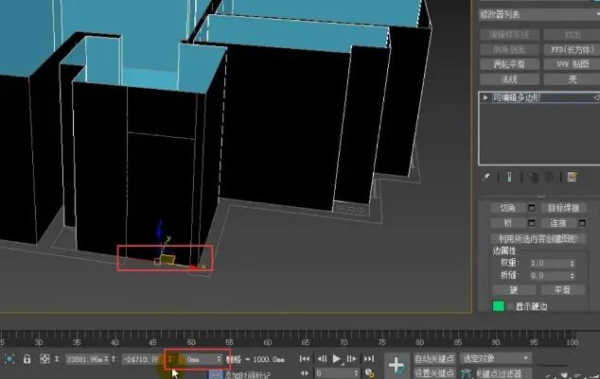The image size is (600, 379).
Task: Click the UVW 贴图 modifier button
Action: pyautogui.click(x=573, y=64)
